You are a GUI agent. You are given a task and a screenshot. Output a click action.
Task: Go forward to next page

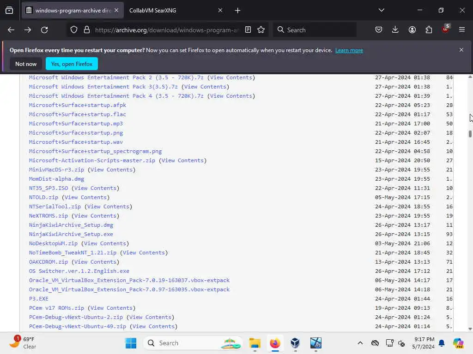pos(28,30)
